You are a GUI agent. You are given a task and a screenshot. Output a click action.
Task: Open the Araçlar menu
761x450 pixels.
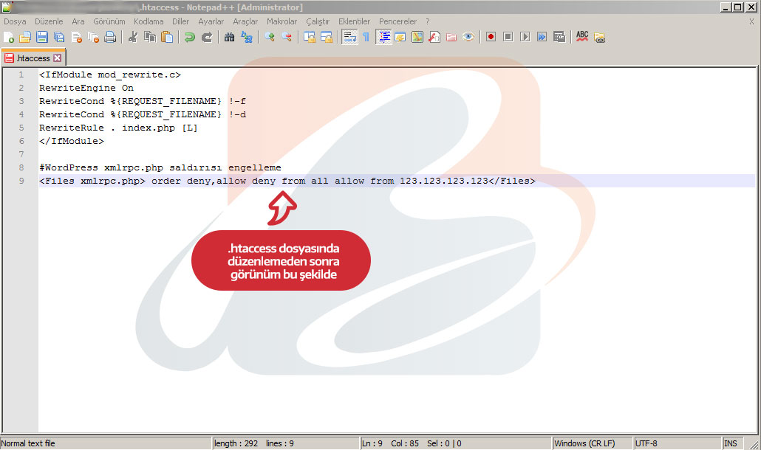[x=245, y=21]
